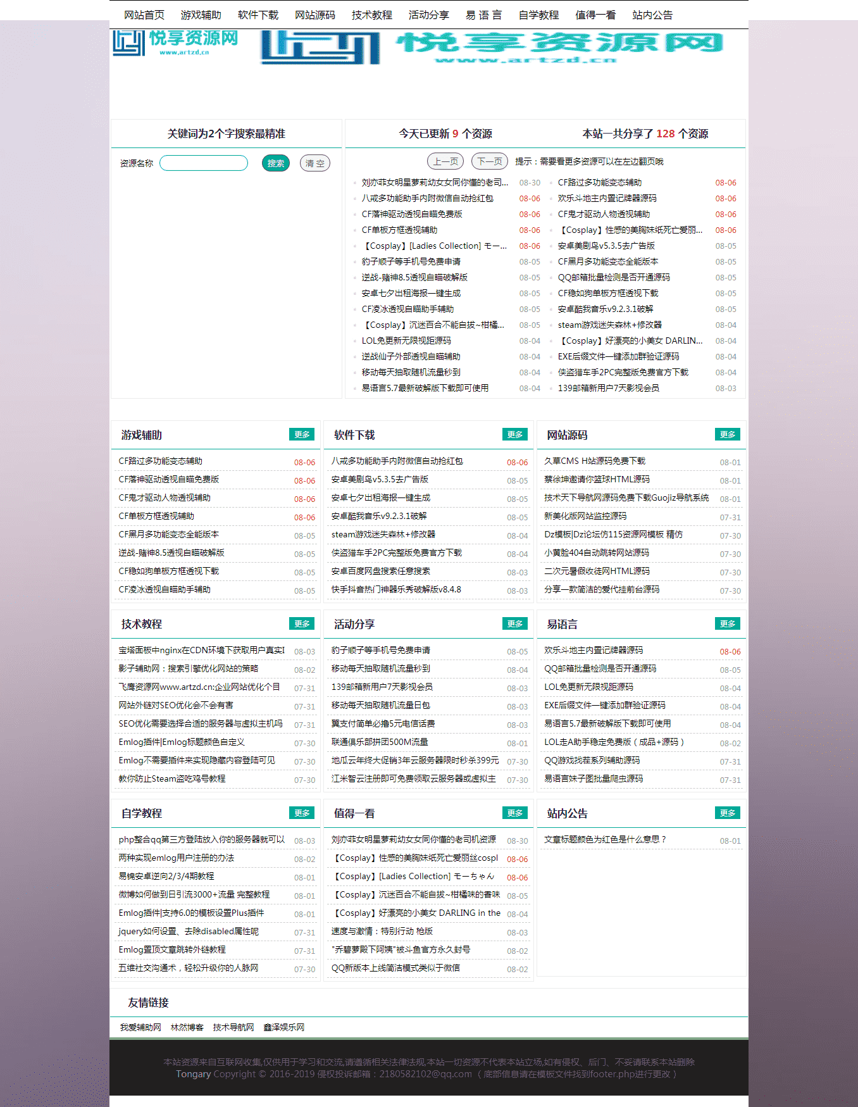Open 小黄脸404自动跳转网站源码 link

coord(597,553)
